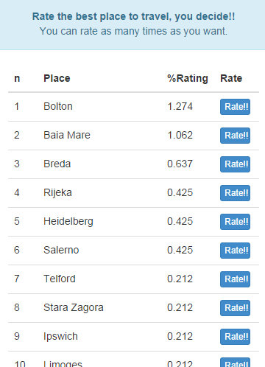The image size is (265, 367).
Task: Rate Stara Zagora with its button
Action: click(x=235, y=308)
